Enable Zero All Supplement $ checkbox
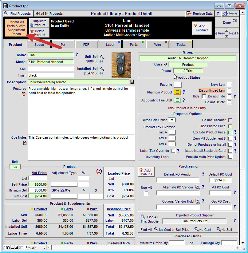Viewport: 248px width, 253px height. [230, 138]
